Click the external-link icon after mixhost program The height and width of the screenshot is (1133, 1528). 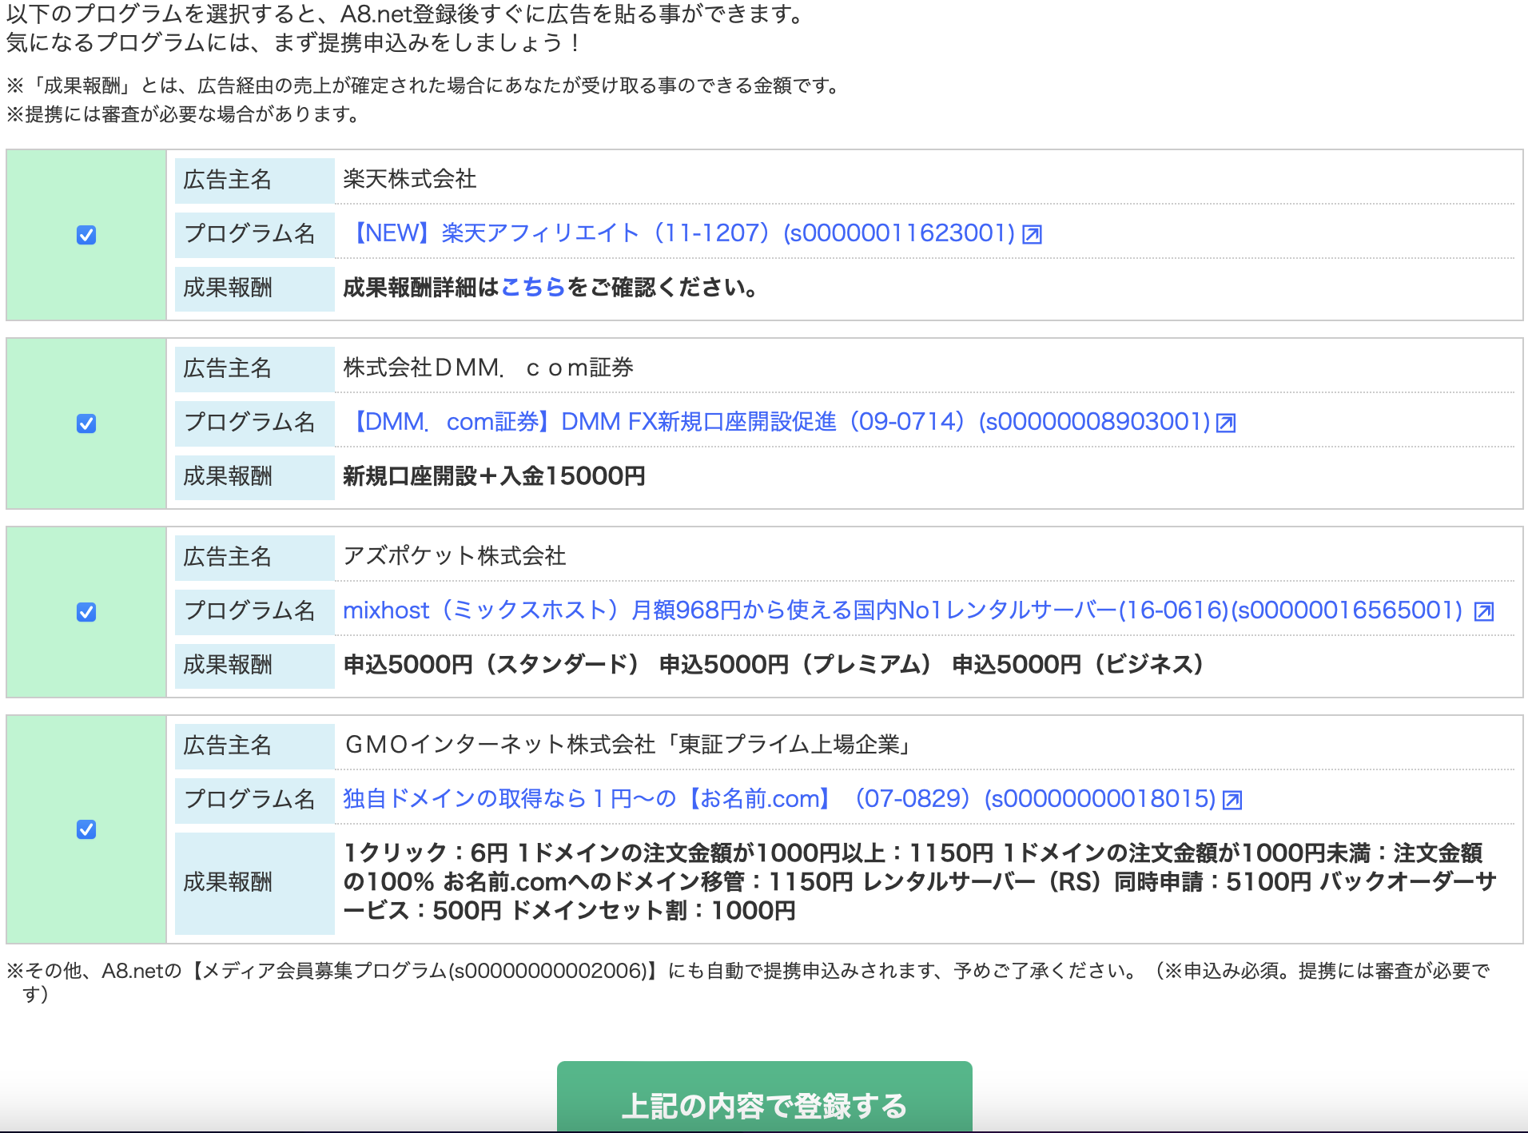[x=1484, y=612]
